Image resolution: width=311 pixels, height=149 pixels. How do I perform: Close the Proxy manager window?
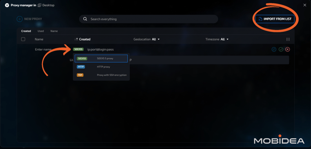305,5
